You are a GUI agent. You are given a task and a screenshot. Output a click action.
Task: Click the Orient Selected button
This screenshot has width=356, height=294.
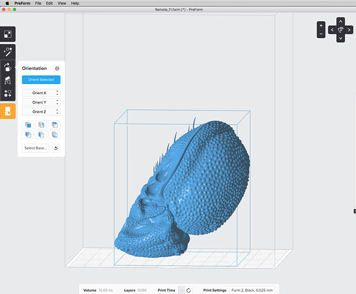click(x=41, y=80)
